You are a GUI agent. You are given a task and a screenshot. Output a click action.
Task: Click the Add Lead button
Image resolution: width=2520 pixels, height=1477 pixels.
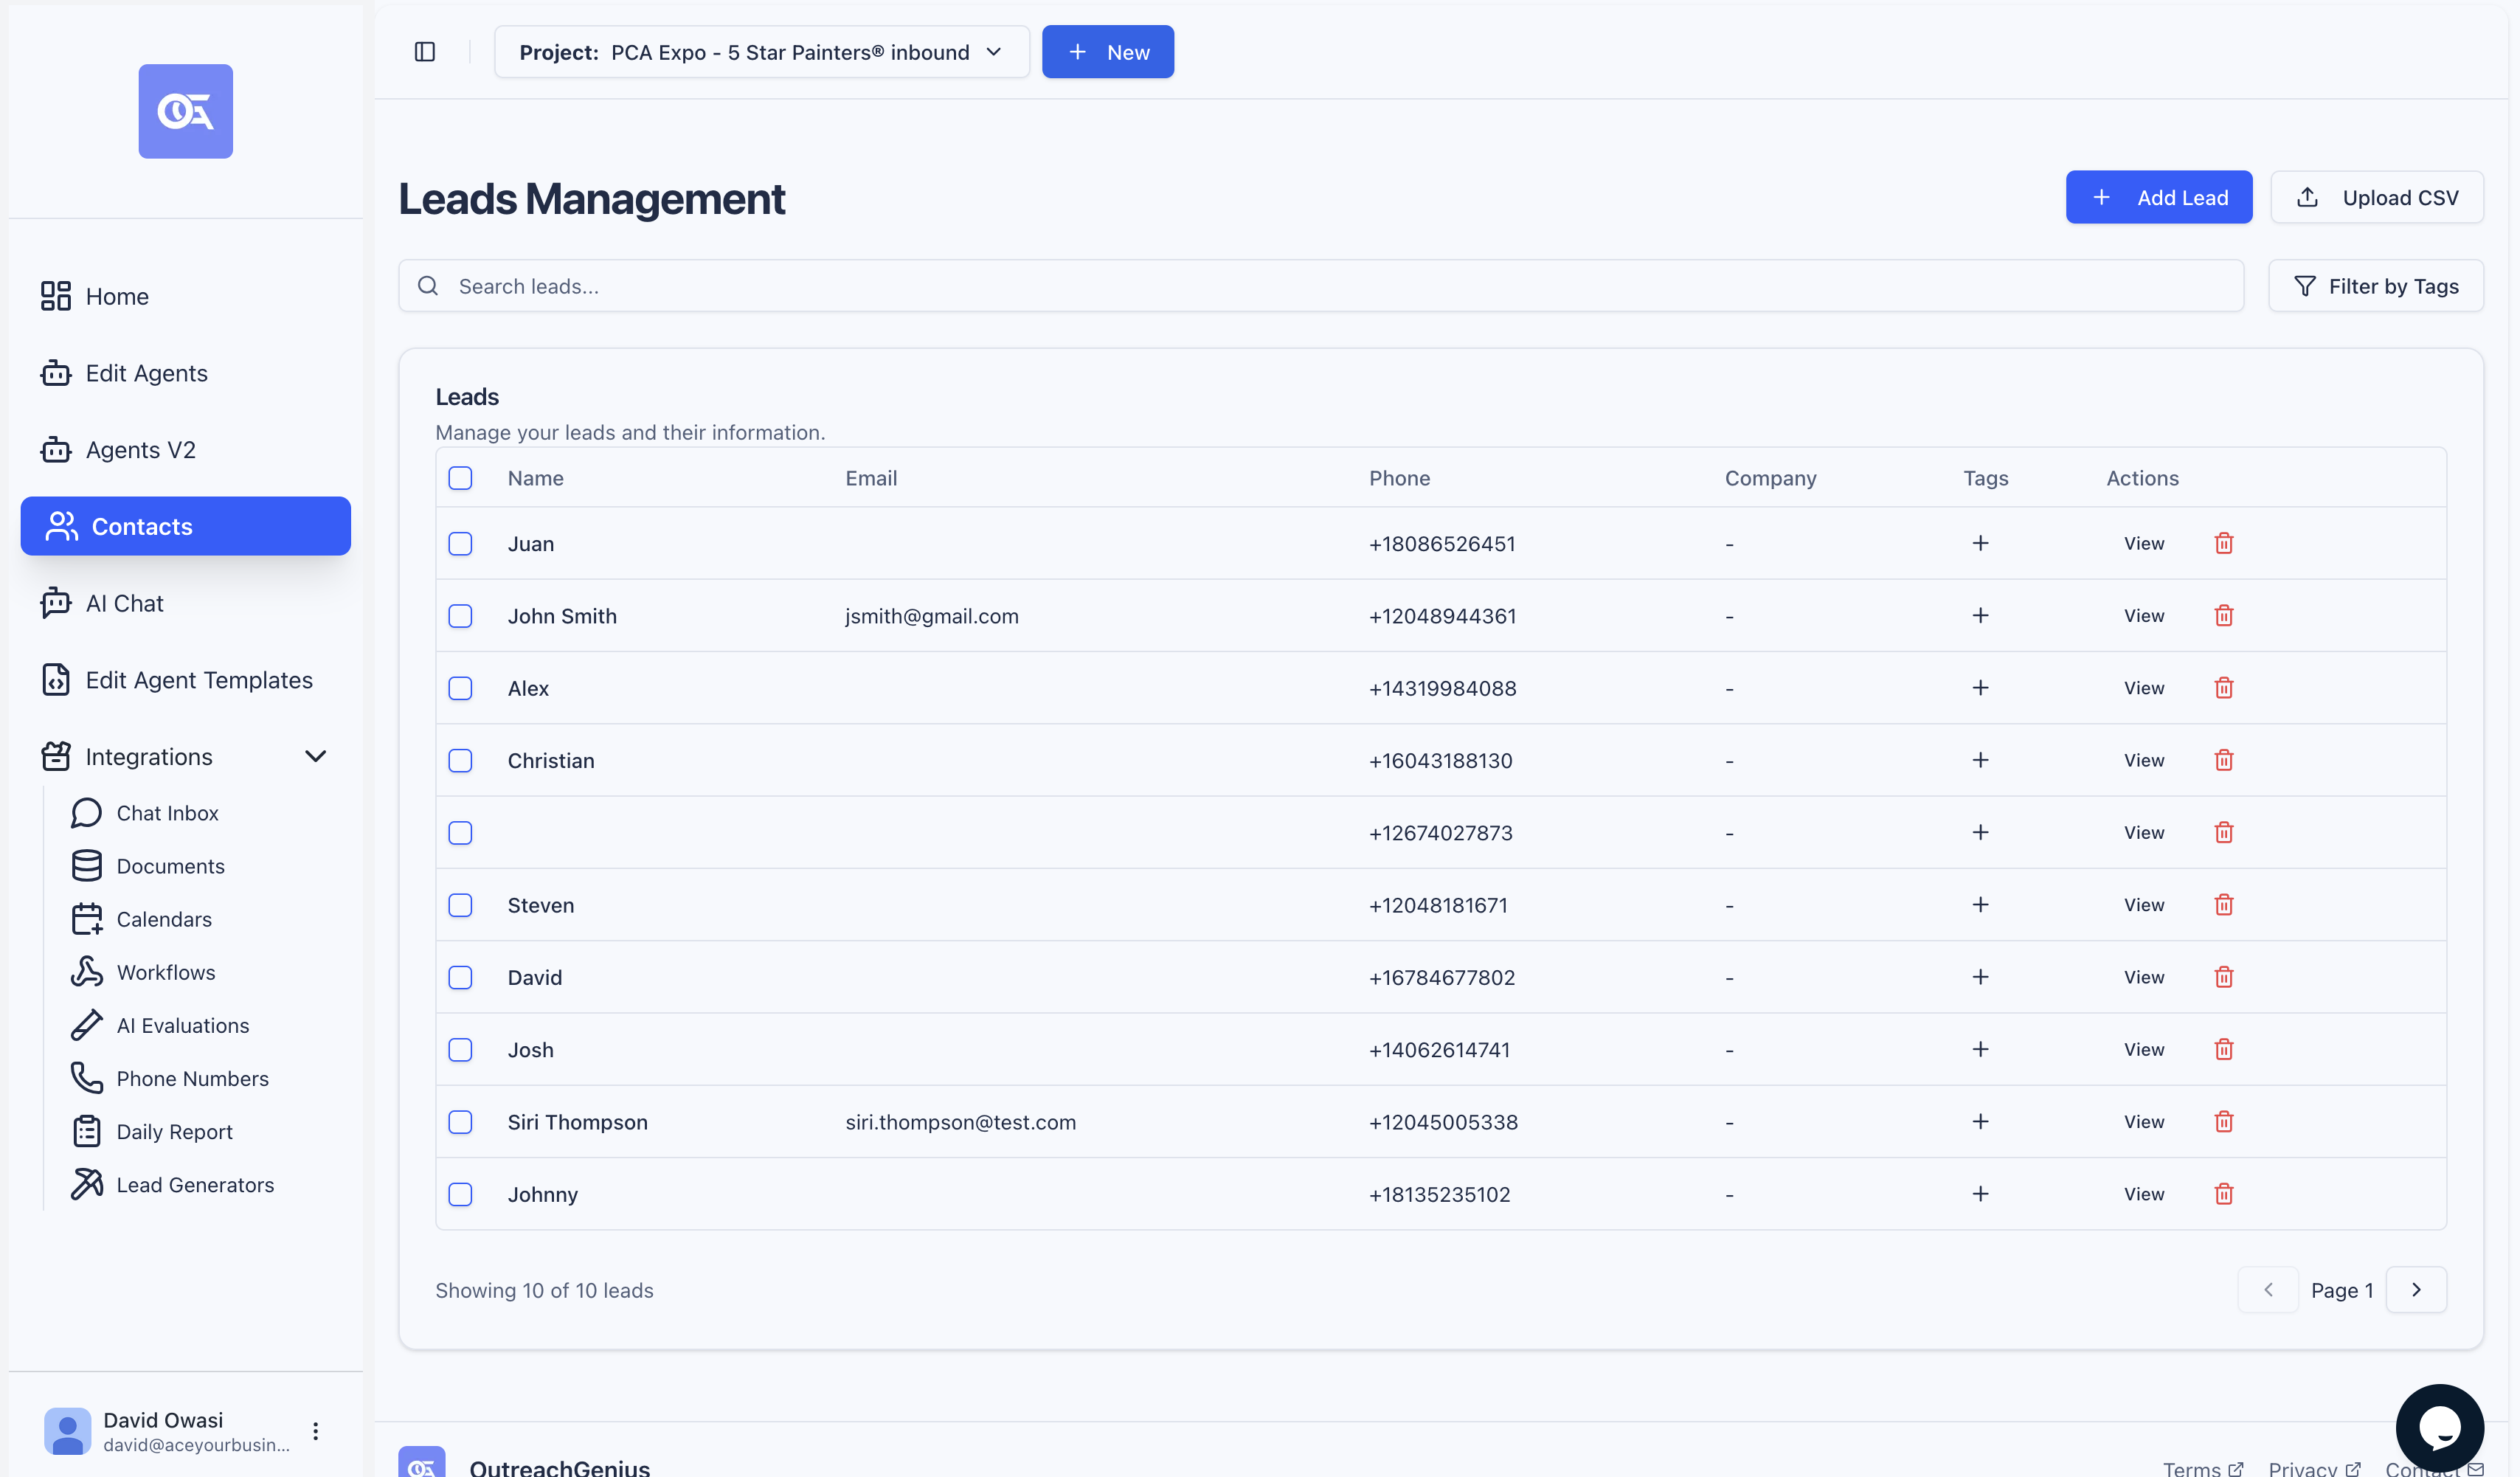pyautogui.click(x=2158, y=198)
